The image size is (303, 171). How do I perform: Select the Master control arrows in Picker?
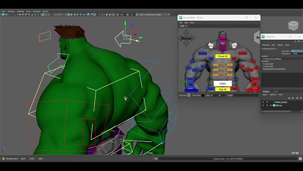(x=186, y=38)
